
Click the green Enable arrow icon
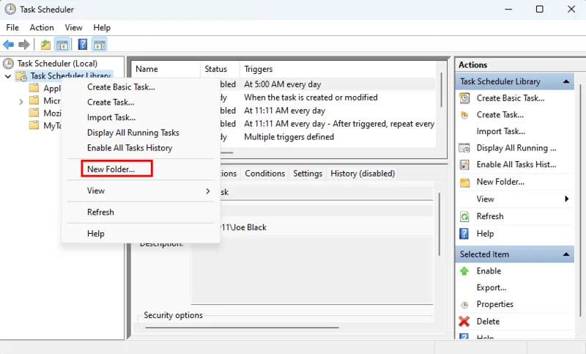tap(464, 271)
